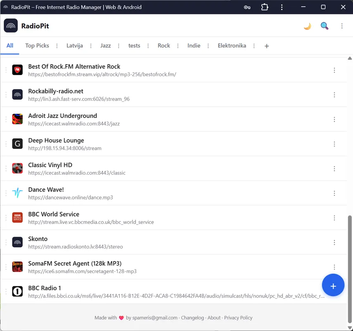Open more options for Best Of Rock.FM
The image size is (353, 331).
click(334, 70)
